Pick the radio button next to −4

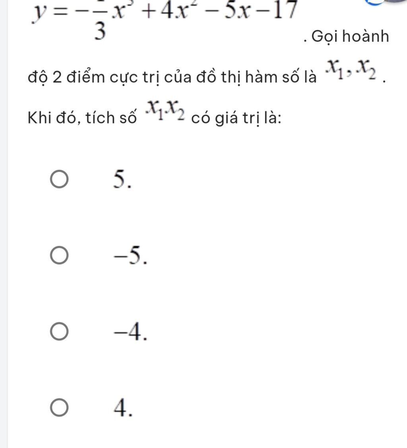pyautogui.click(x=59, y=333)
